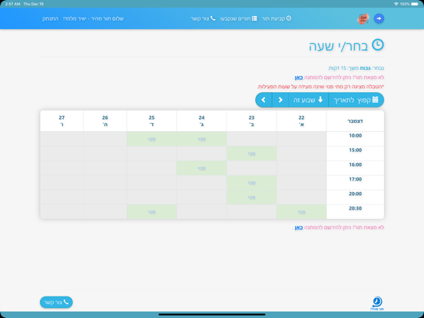Select free slot at 16:00 on the 24th

(x=201, y=168)
